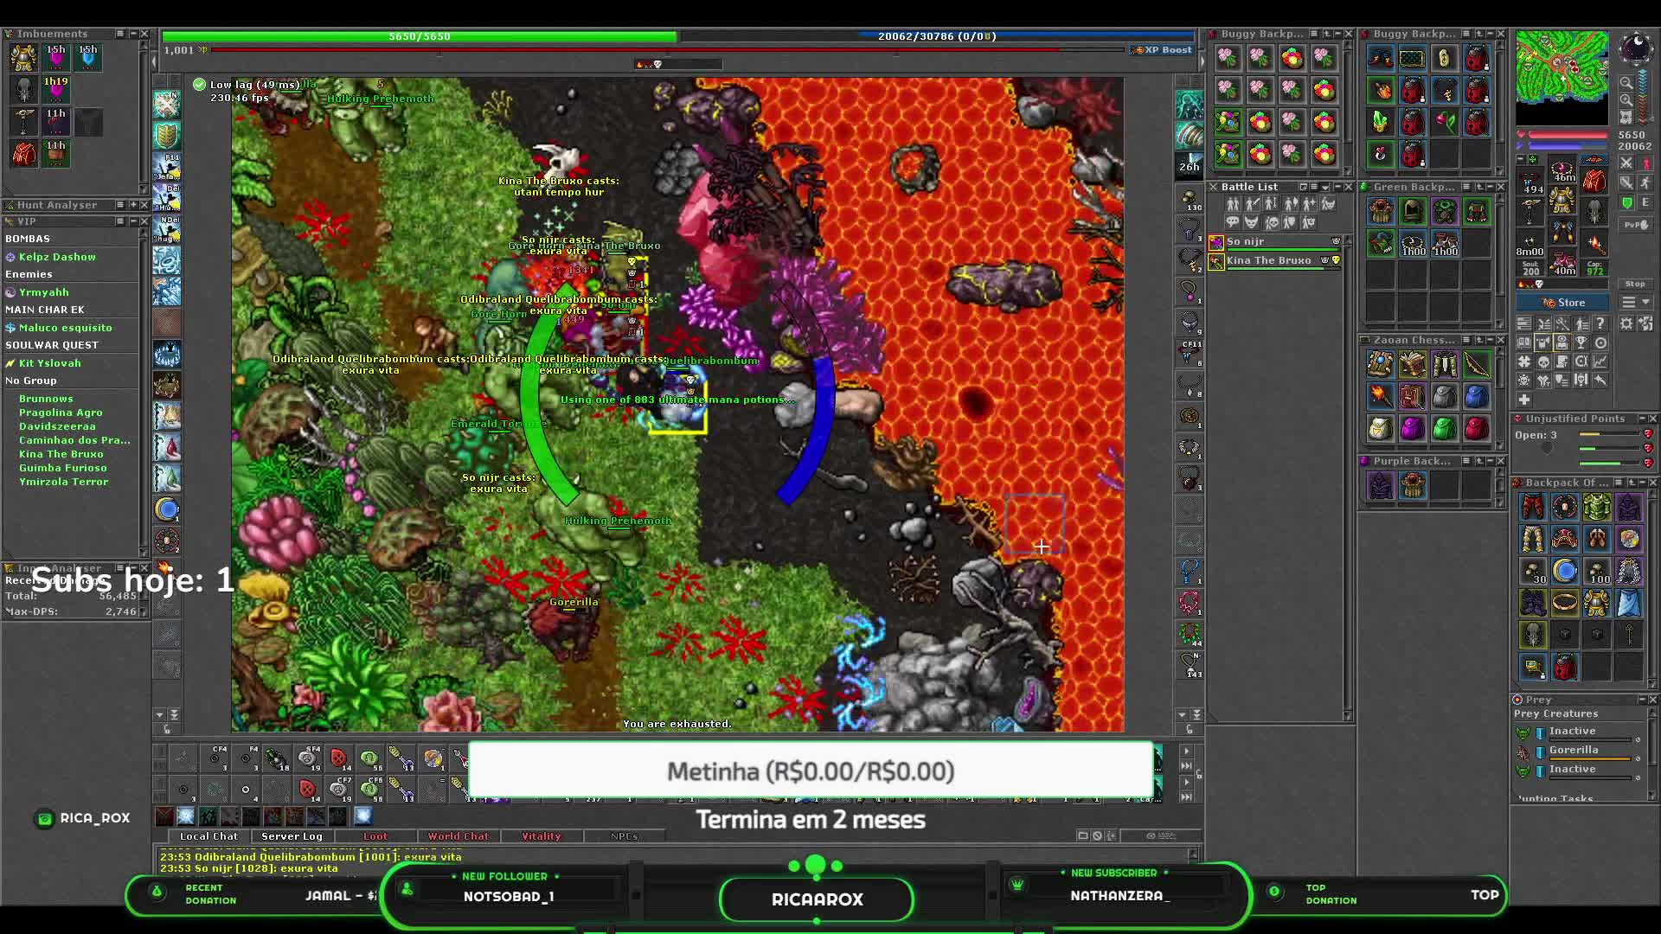Screen dimensions: 1661x934
Task: Toggle chase opponent mode with the red figure
Action: click(1646, 163)
